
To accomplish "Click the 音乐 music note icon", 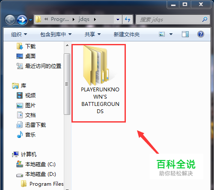I will pos(20,134).
